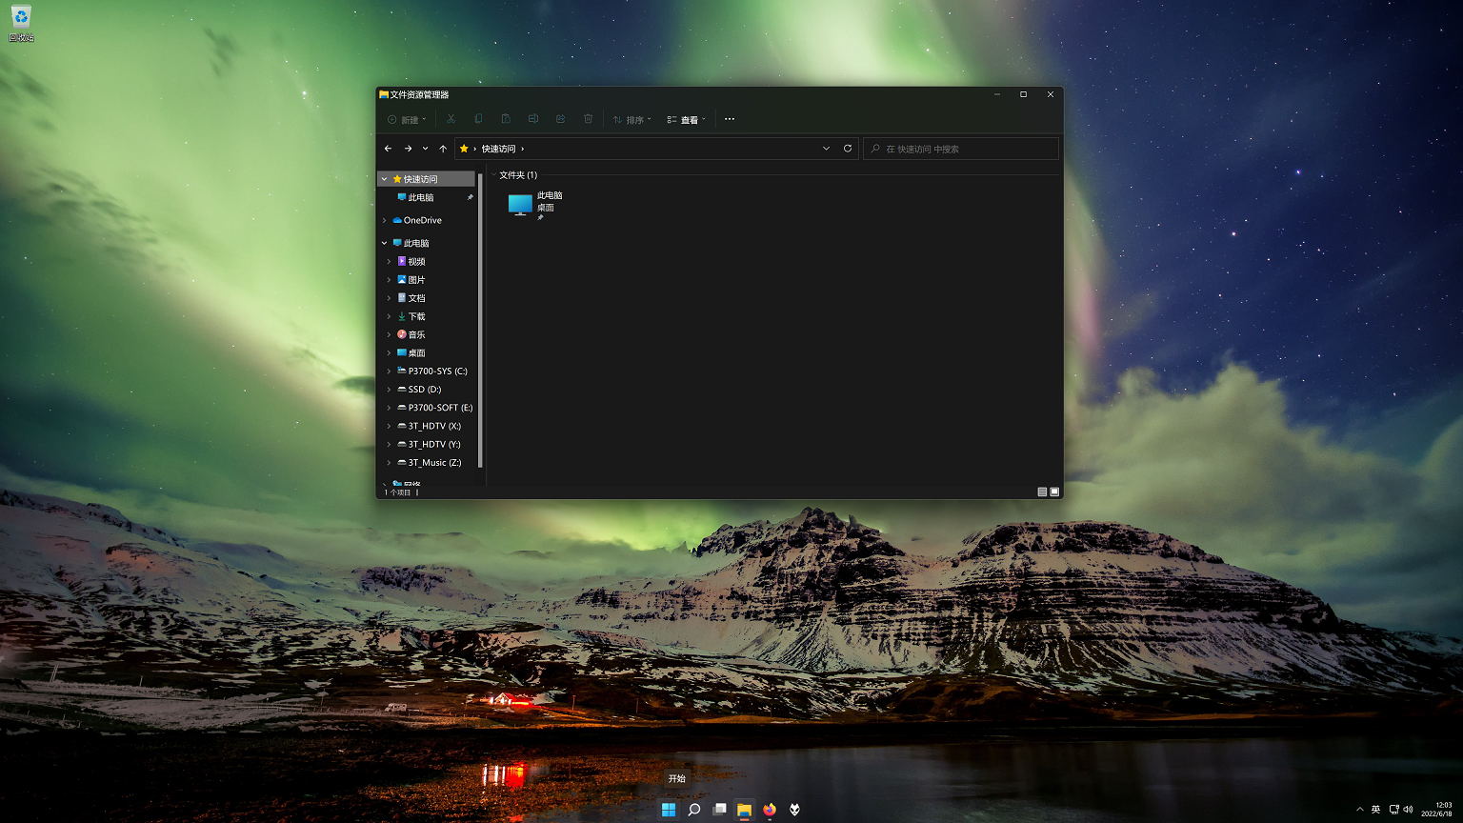The height and width of the screenshot is (823, 1463).
Task: Click the navigation pane vertical scrollbar
Action: coord(480,324)
